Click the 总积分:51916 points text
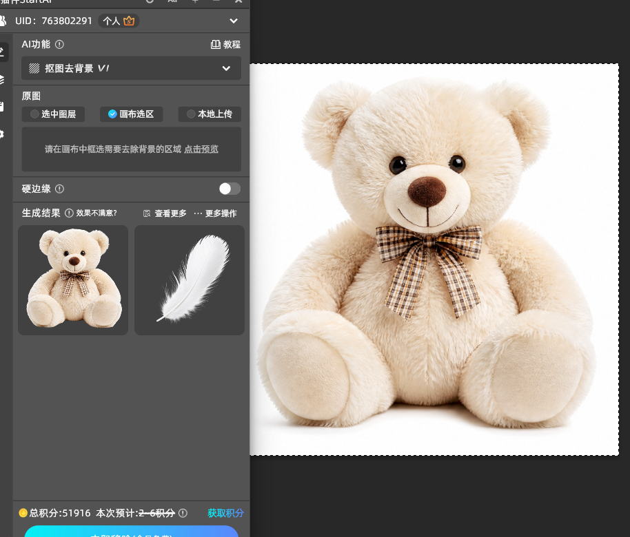This screenshot has width=630, height=537. (x=60, y=513)
